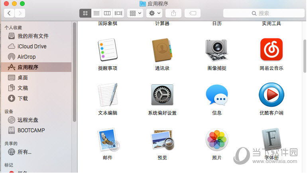Open the 文本编辑 TextEdit icon
This screenshot has width=307, height=173.
coord(108,95)
